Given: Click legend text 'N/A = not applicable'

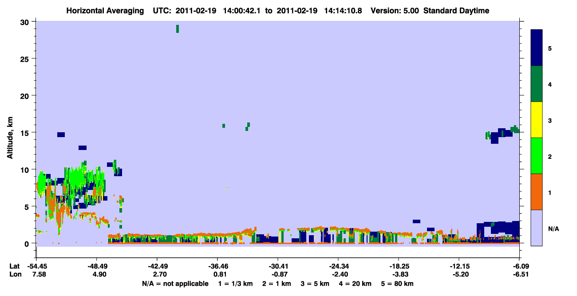Looking at the screenshot, I should click(x=175, y=284).
